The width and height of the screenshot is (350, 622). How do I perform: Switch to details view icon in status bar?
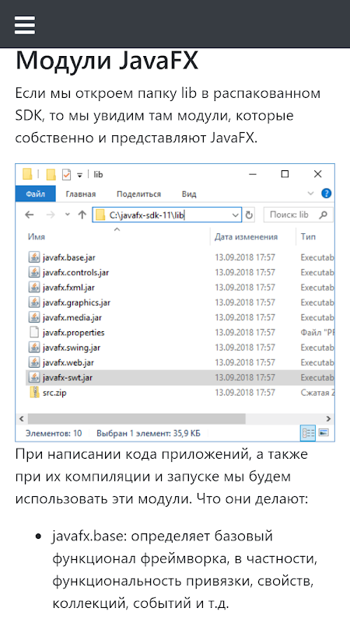tap(307, 433)
